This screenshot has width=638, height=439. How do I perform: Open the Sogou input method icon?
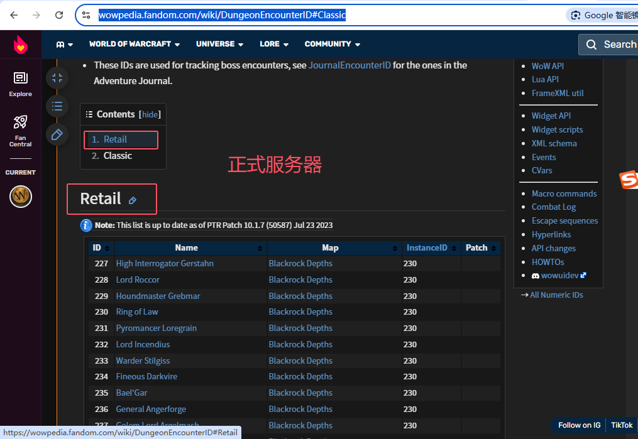[628, 180]
